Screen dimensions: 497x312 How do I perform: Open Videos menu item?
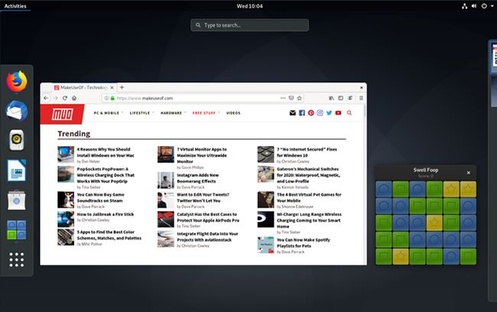pos(233,113)
